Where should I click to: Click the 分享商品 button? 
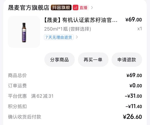(x=59, y=60)
